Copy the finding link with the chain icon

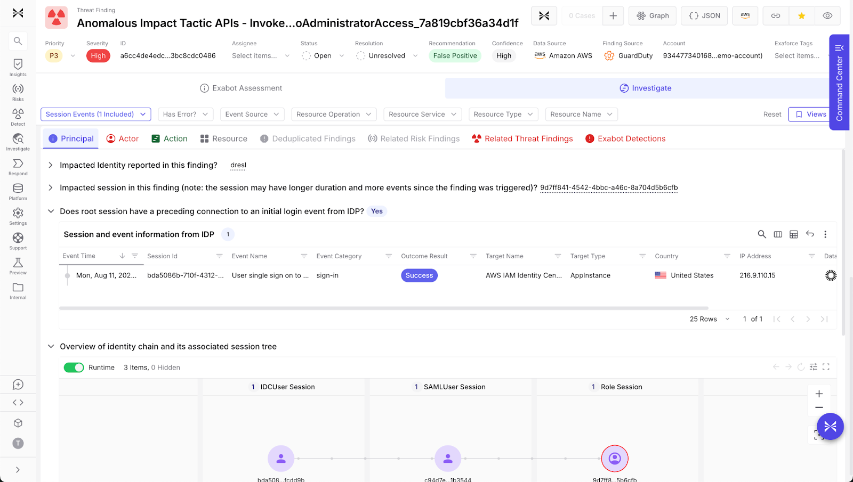tap(776, 16)
